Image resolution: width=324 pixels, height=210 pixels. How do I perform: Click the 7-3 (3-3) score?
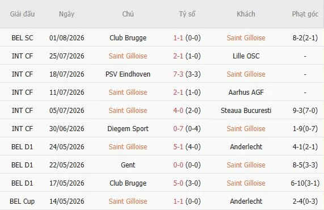[x=187, y=74]
